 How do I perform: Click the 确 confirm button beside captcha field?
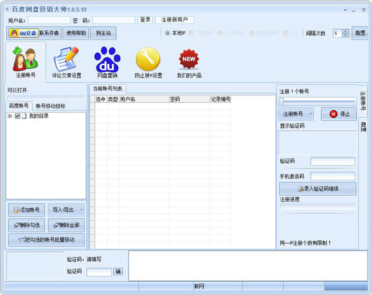pyautogui.click(x=118, y=271)
